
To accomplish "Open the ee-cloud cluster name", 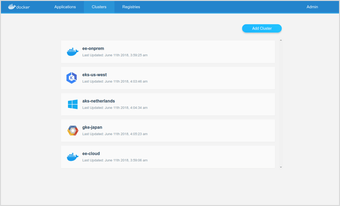I will point(91,154).
